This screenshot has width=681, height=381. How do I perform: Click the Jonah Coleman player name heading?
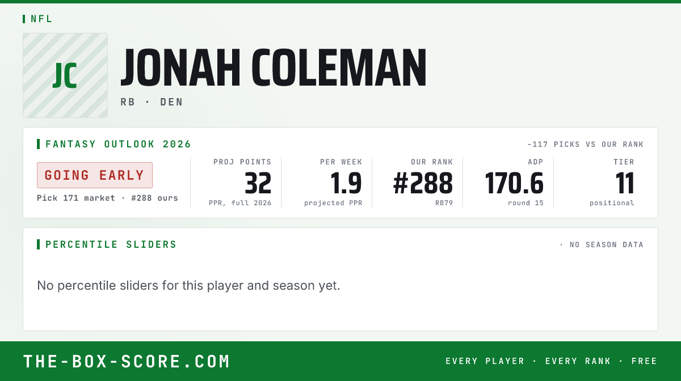click(x=274, y=69)
